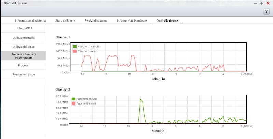273x139 pixels.
Task: Select Utilizzo del disco sidebar item
Action: pos(24,46)
